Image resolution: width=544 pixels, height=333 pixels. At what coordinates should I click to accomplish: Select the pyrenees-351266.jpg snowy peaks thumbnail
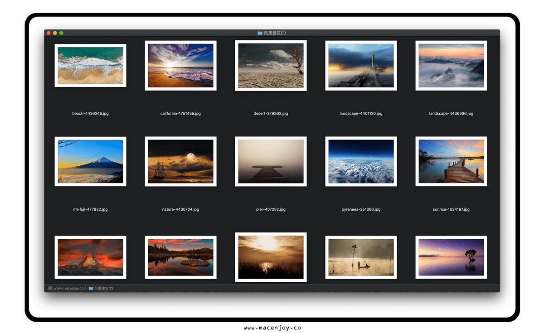[361, 161]
